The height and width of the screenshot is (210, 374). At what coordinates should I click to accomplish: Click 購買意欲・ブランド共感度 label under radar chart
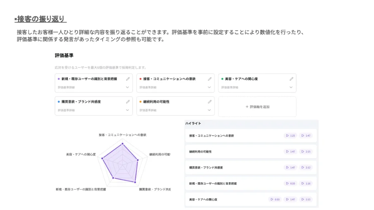(155, 189)
